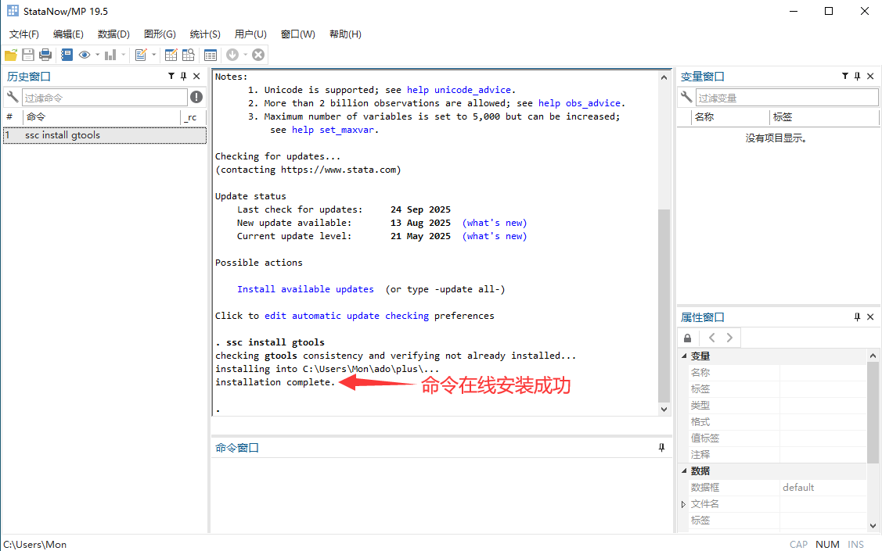Click the wrench icon in 历史窗口
882x551 pixels.
click(13, 97)
